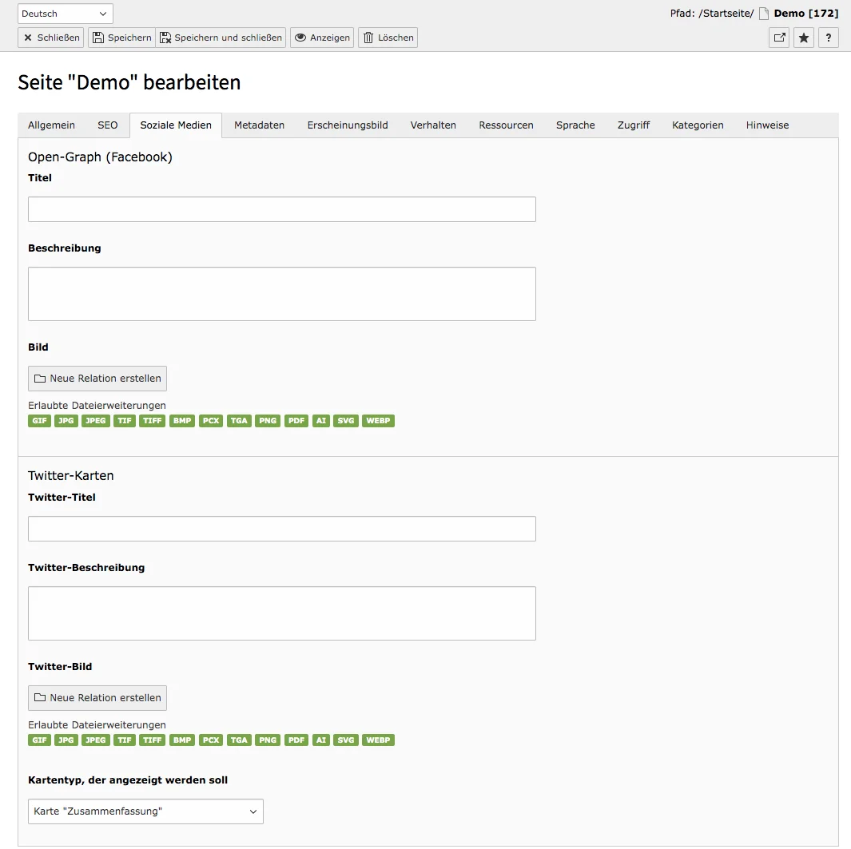
Task: Click the open-in-new-window icon near the help button
Action: coord(779,38)
